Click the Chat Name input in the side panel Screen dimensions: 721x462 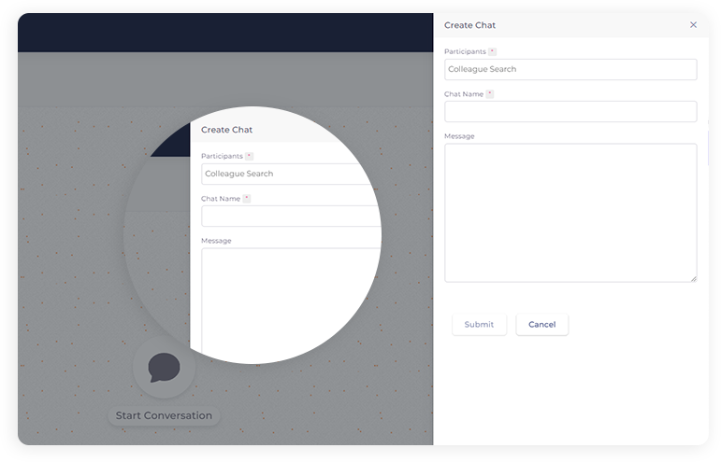(x=570, y=111)
